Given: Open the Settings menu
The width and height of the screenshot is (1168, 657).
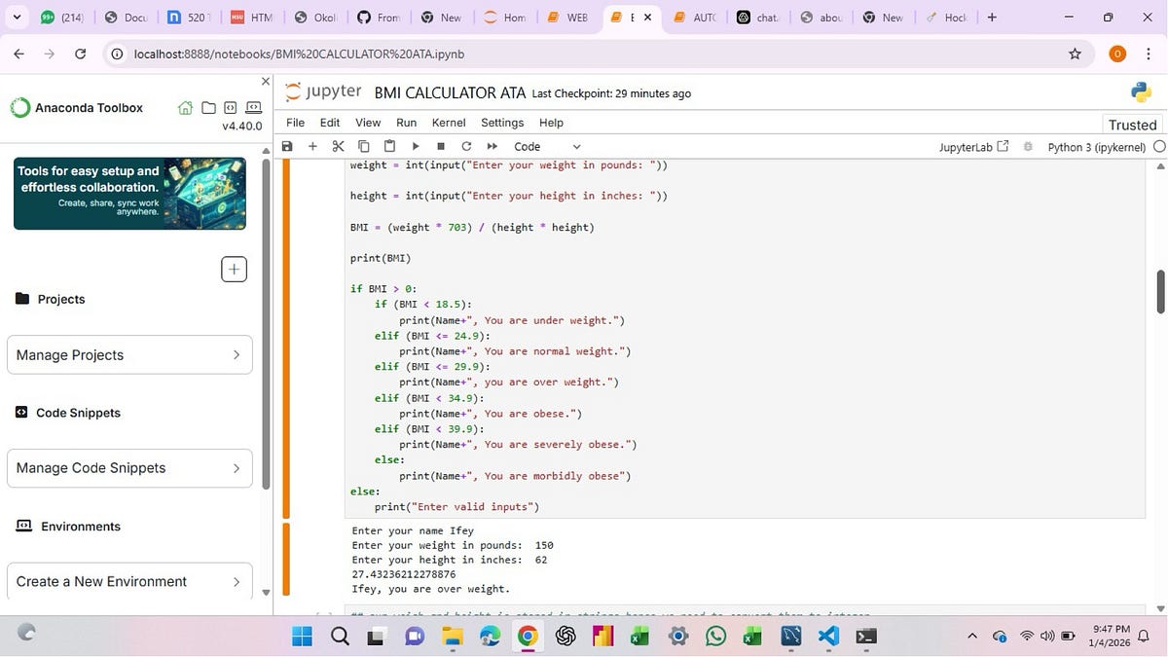Looking at the screenshot, I should coord(502,123).
